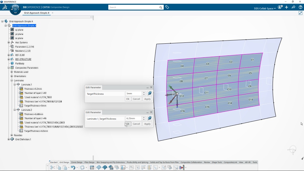
Task: Click the Search input field
Action: point(134,7)
